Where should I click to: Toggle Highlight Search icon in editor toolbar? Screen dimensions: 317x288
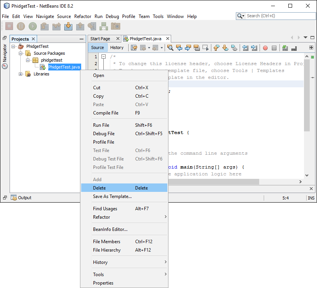pos(197,48)
